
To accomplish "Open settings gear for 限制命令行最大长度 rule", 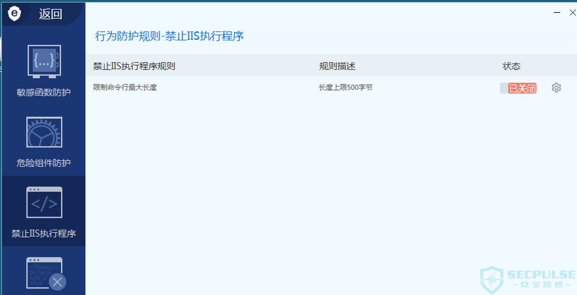I will point(556,88).
